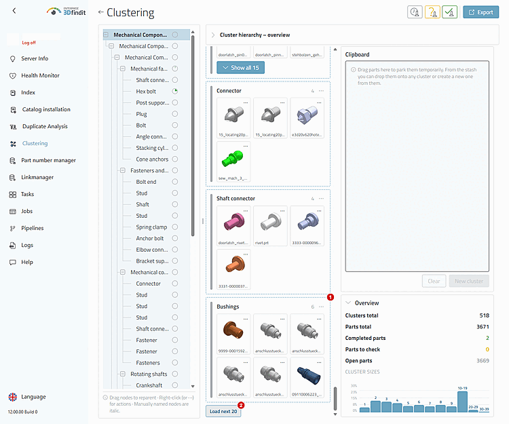Viewport: 509px width, 424px height.
Task: Collapse the Rotating shafts tree node
Action: tap(123, 374)
